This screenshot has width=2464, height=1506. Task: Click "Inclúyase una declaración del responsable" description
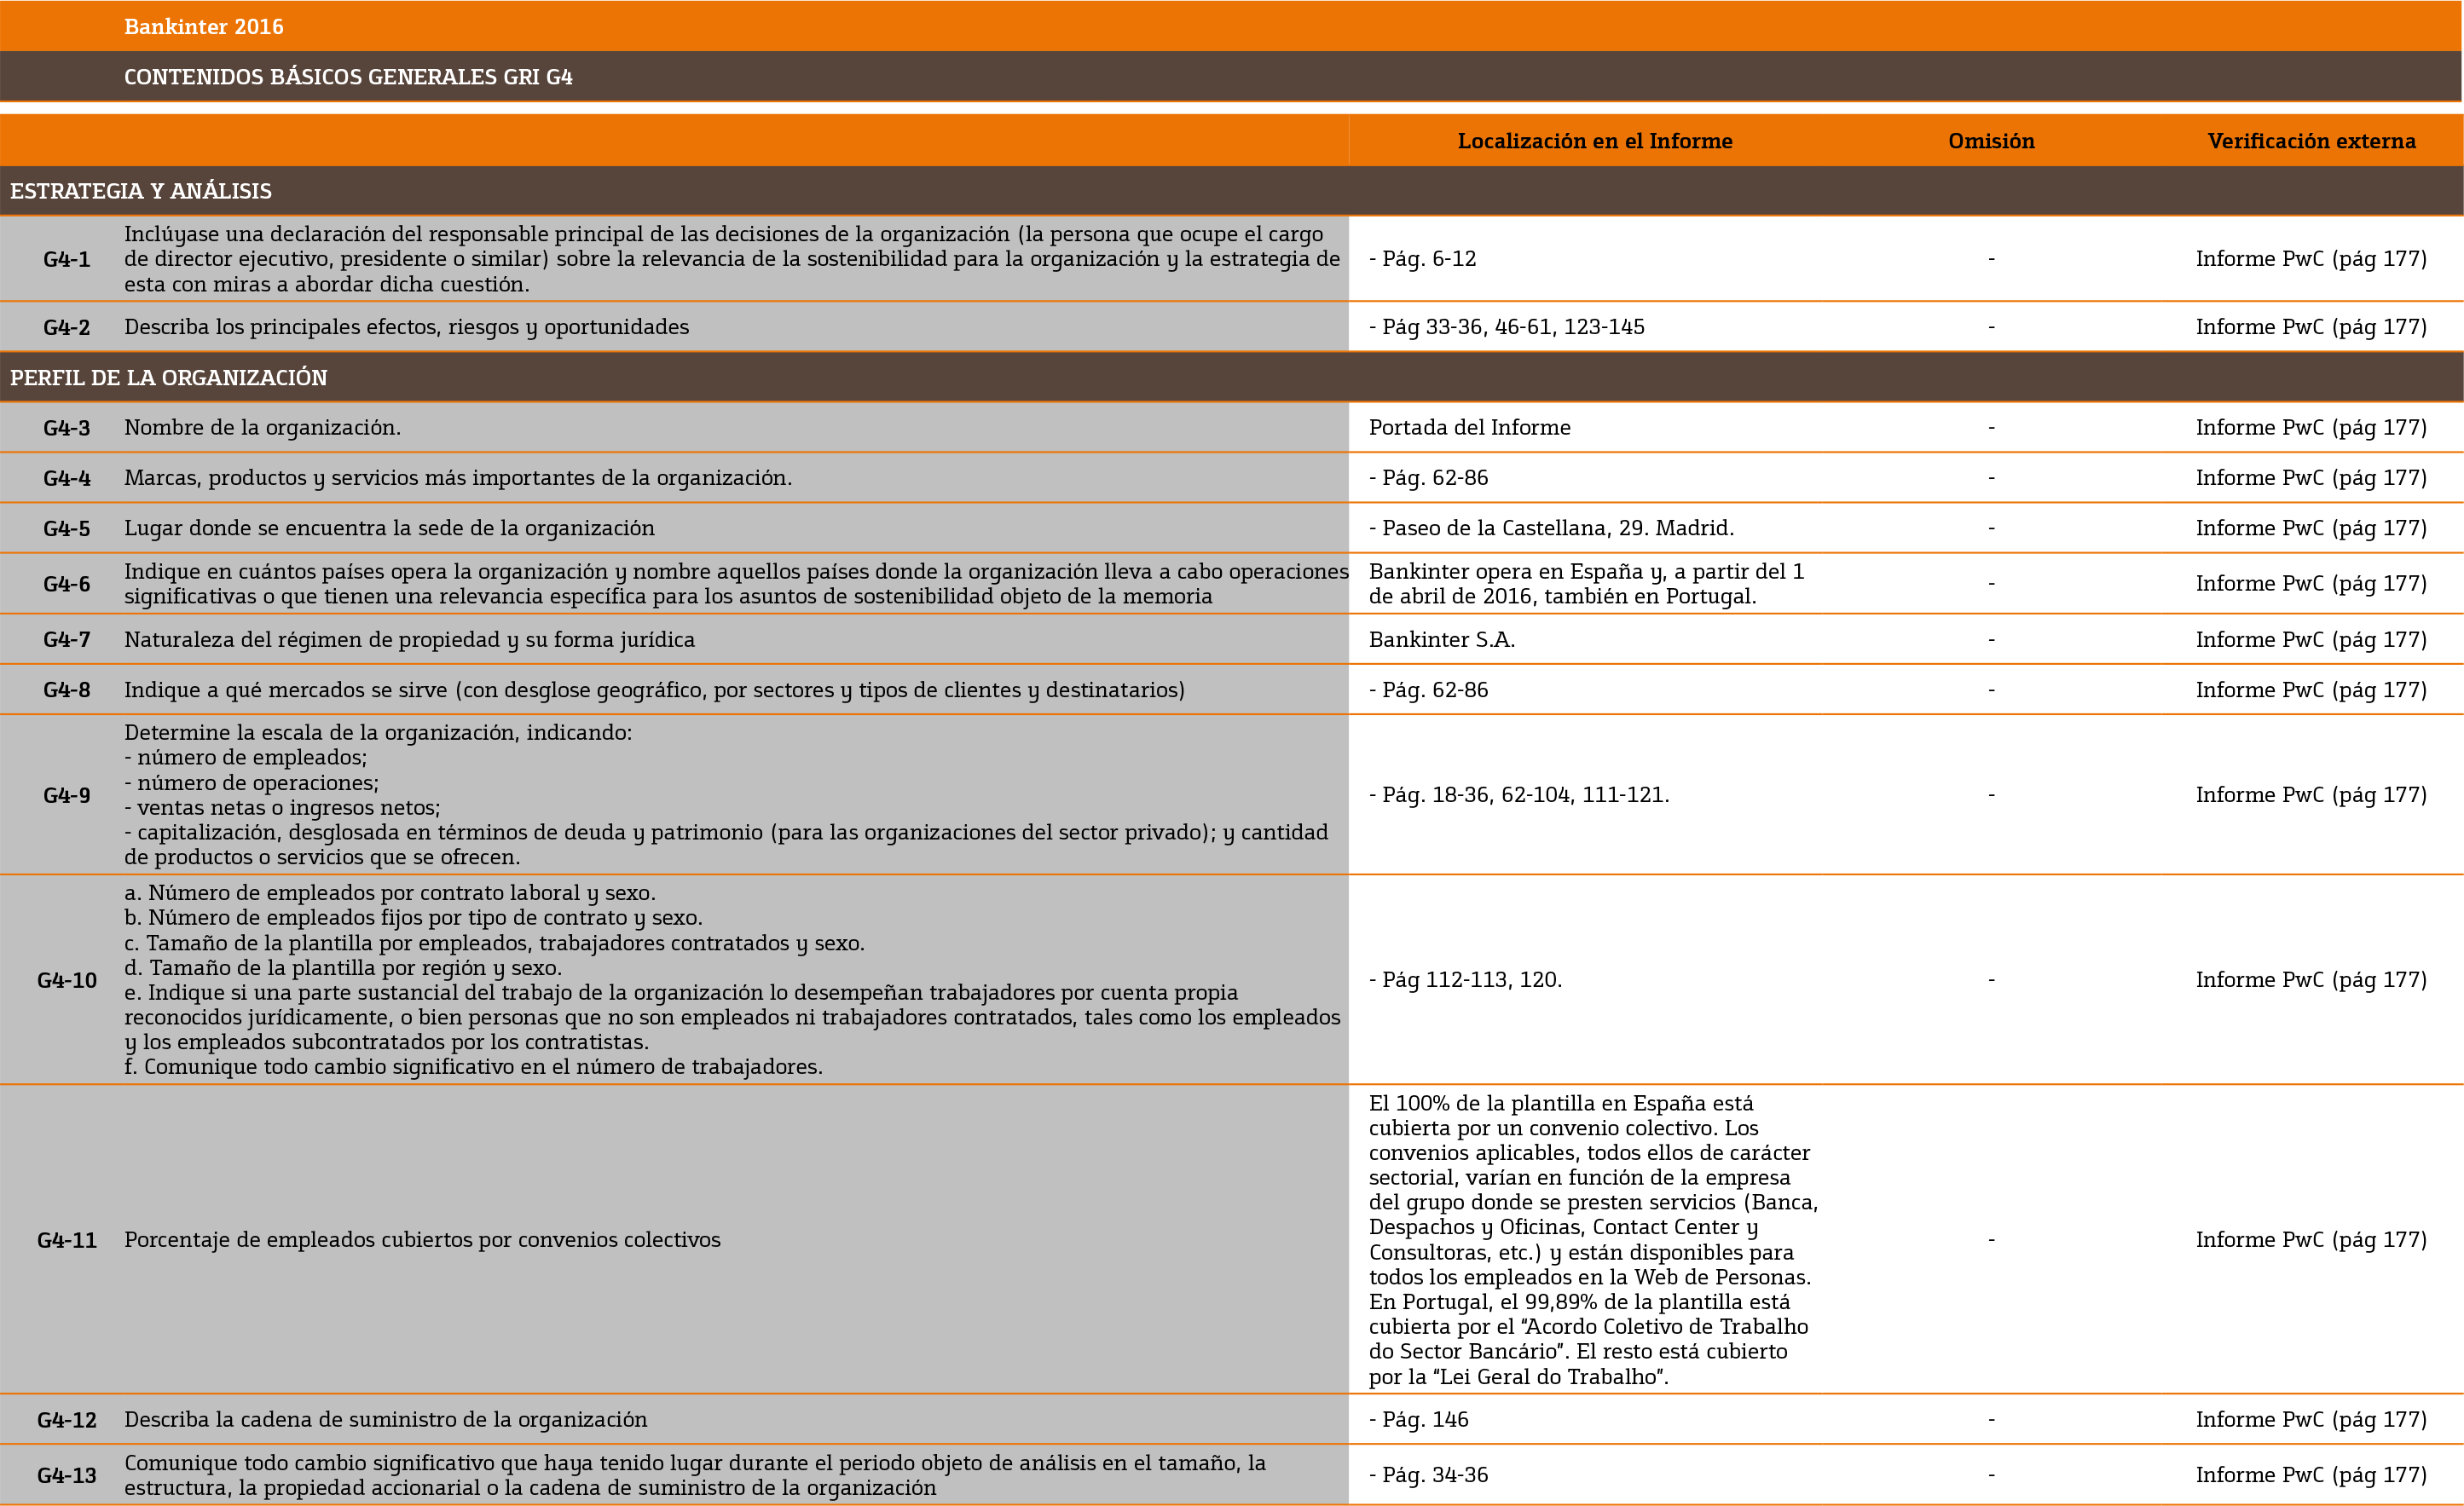coord(732,259)
